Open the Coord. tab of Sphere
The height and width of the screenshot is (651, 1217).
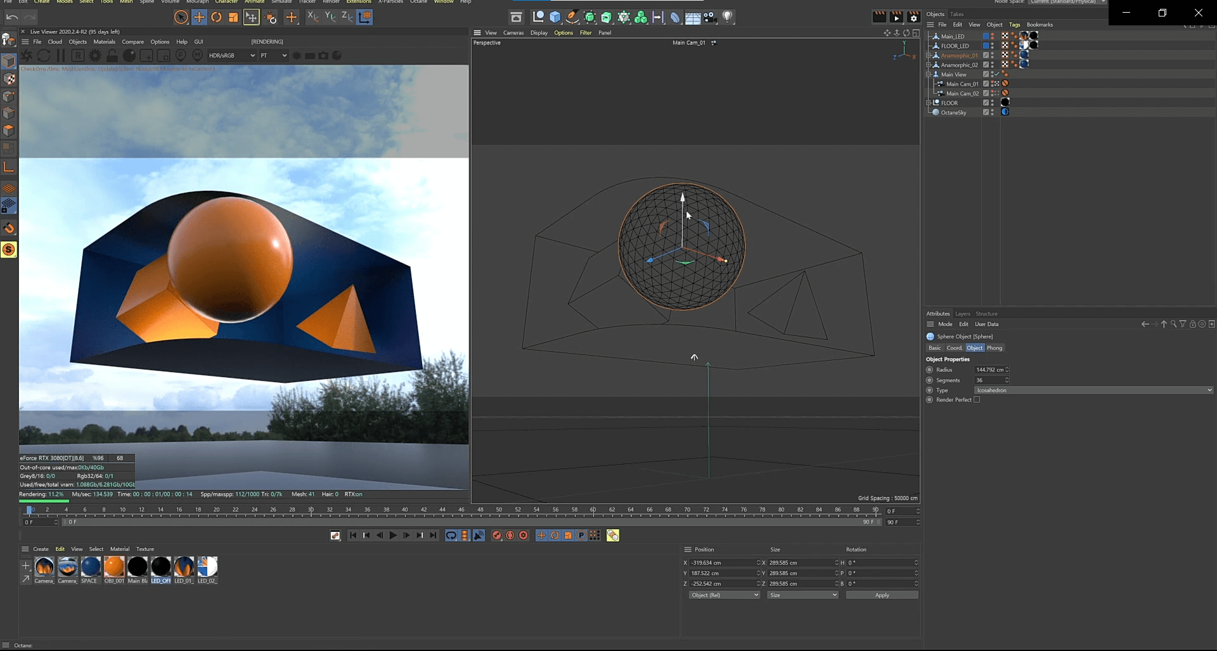click(x=954, y=348)
